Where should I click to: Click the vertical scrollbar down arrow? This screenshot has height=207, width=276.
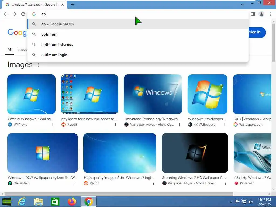274,189
